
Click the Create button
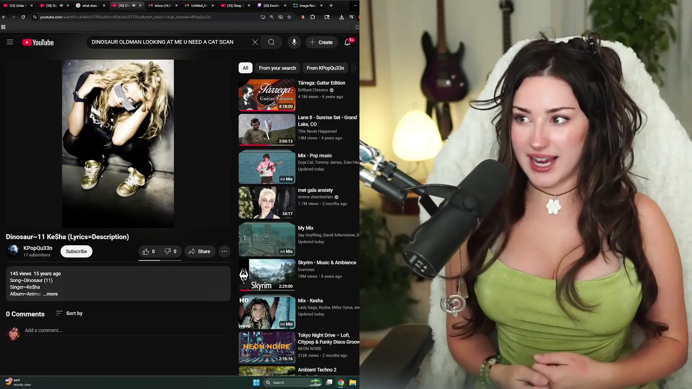point(321,42)
